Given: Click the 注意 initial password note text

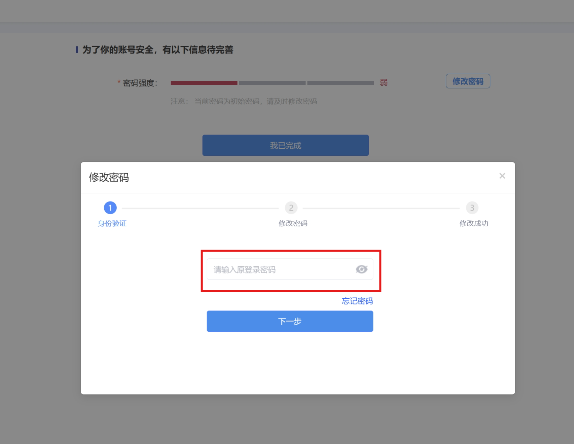Looking at the screenshot, I should (x=244, y=101).
